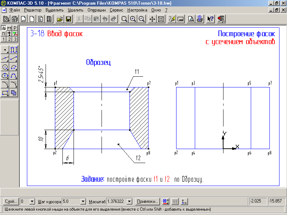Click the X coordinate field -2.025
The height and width of the screenshot is (215, 287).
pyautogui.click(x=258, y=201)
